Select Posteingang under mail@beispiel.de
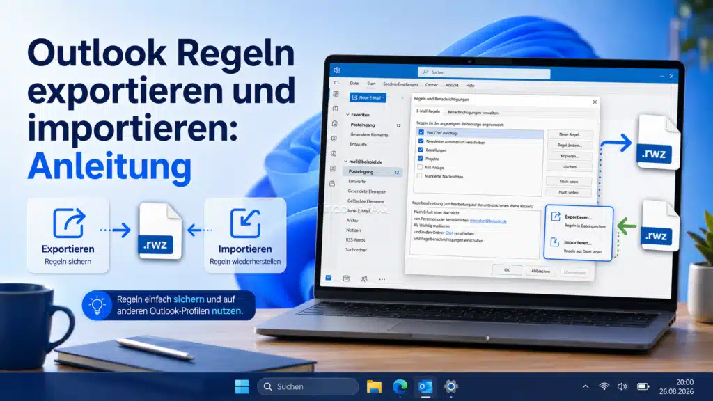713x401 pixels. pyautogui.click(x=372, y=172)
